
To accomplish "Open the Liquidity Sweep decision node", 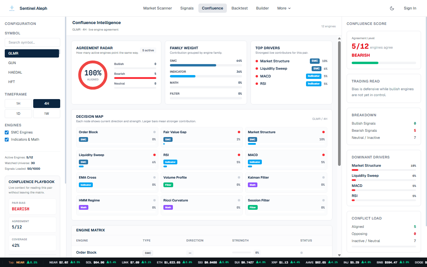I will pyautogui.click(x=117, y=160).
